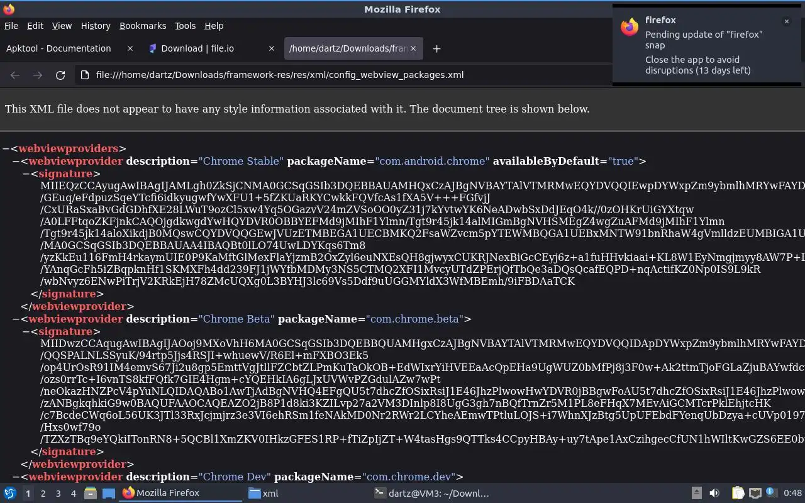805x503 pixels.
Task: Click the "Close the app to avoid disruptions" message
Action: (697, 65)
